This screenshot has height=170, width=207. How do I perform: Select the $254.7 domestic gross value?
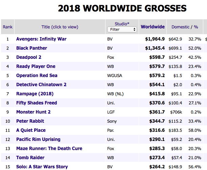(x=175, y=57)
